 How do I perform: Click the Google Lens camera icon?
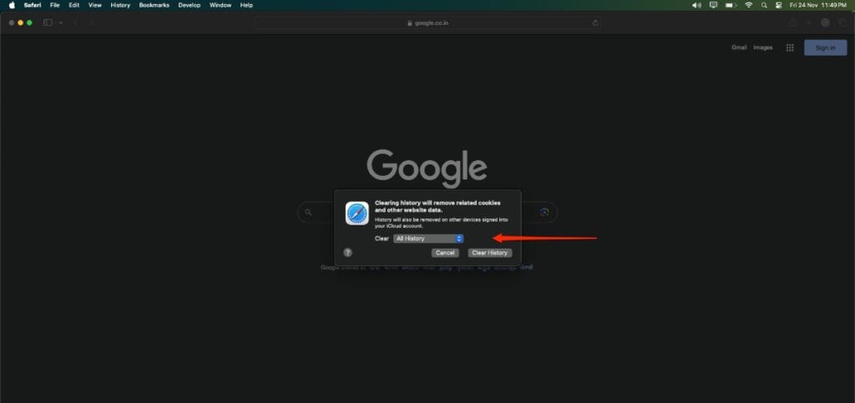[x=544, y=213]
